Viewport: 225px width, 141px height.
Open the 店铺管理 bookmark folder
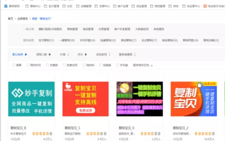[84, 6]
